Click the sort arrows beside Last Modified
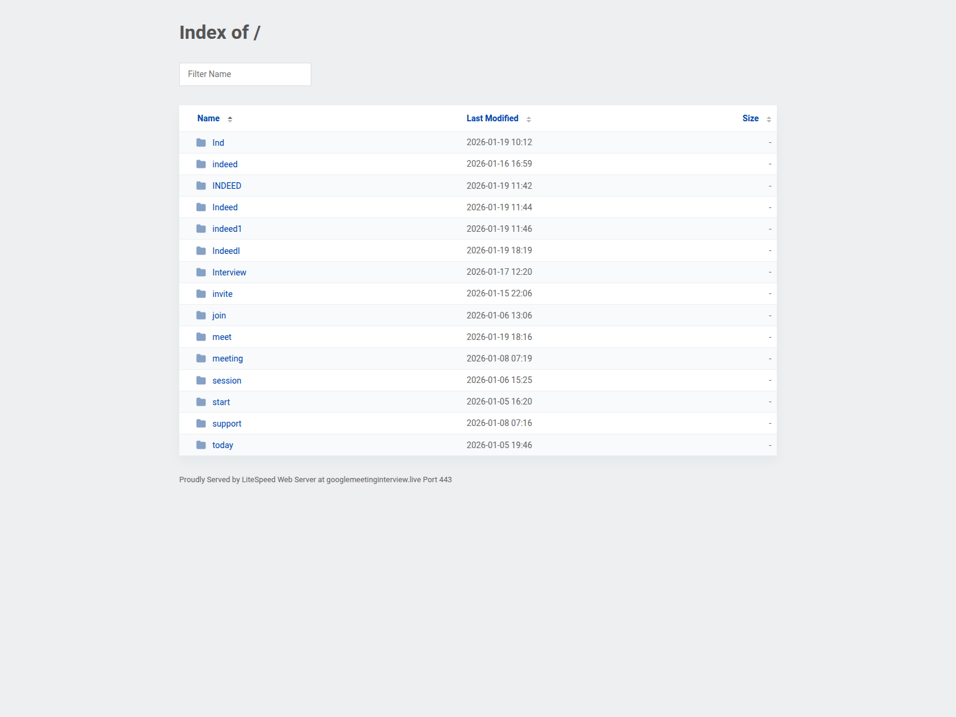 pos(529,119)
